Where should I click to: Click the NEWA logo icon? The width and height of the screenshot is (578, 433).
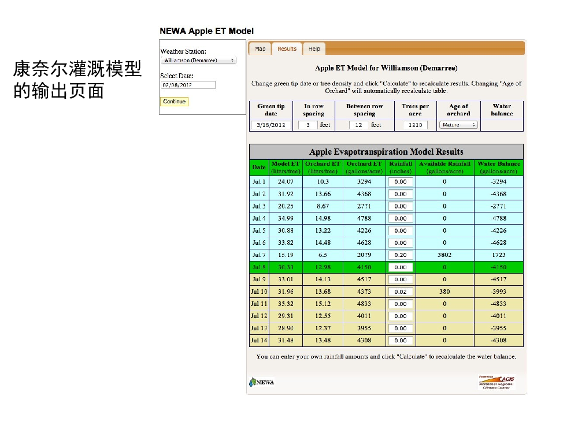tap(261, 382)
